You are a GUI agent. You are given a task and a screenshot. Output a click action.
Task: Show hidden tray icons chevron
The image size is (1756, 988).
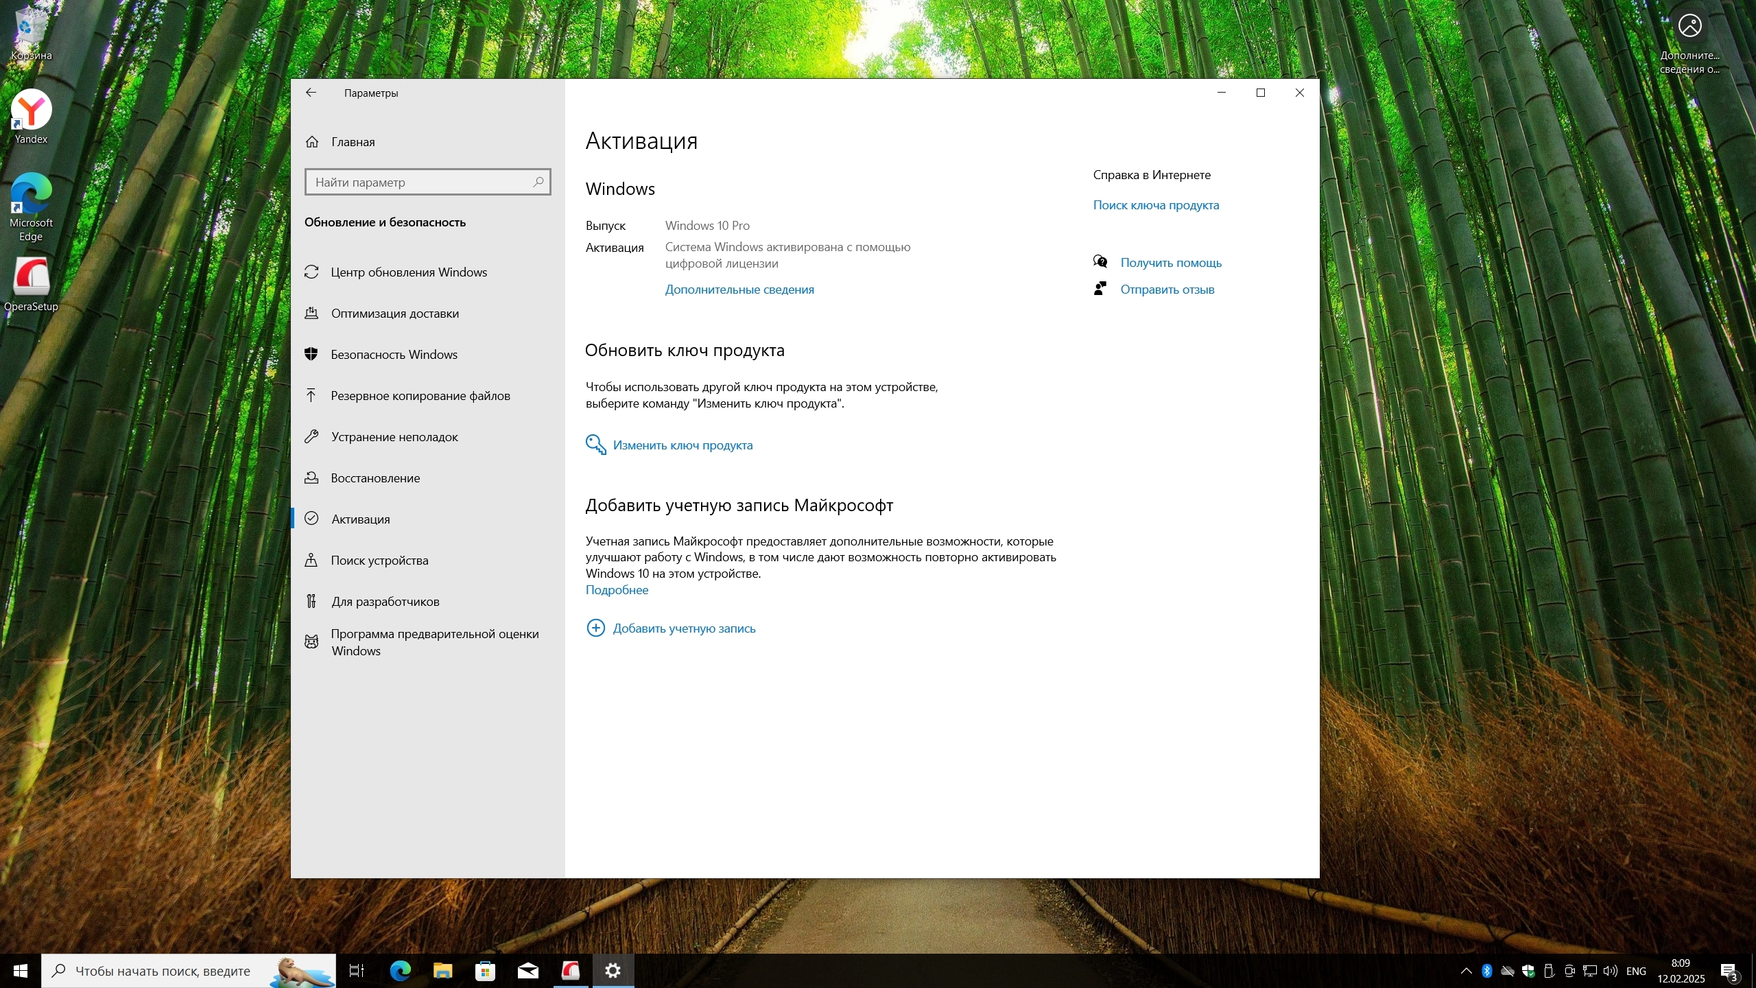tap(1466, 971)
